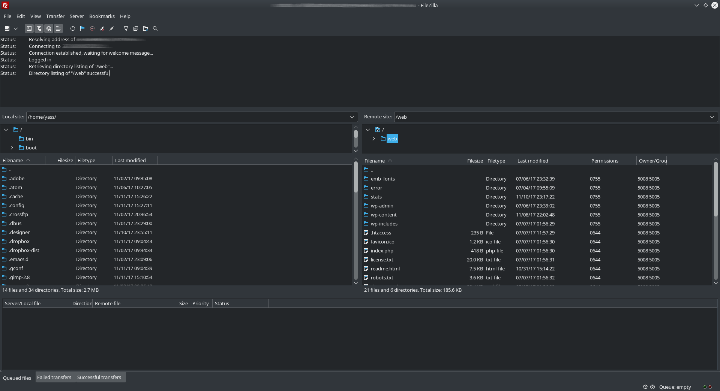
Task: Open the View menu
Action: (x=36, y=16)
